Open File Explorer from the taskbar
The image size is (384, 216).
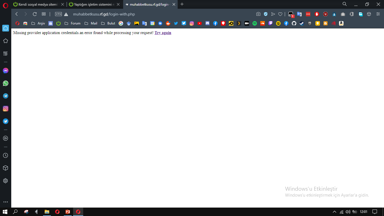pyautogui.click(x=47, y=212)
